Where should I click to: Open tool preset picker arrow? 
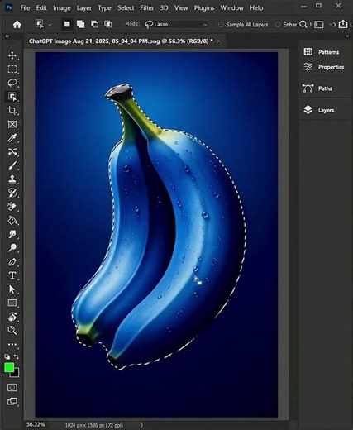pos(50,25)
